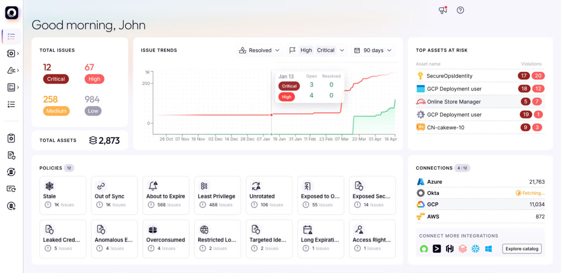Click SecureOpsIdentity's 17 critical violations badge
Screen dimensions: 561x273
coord(524,76)
